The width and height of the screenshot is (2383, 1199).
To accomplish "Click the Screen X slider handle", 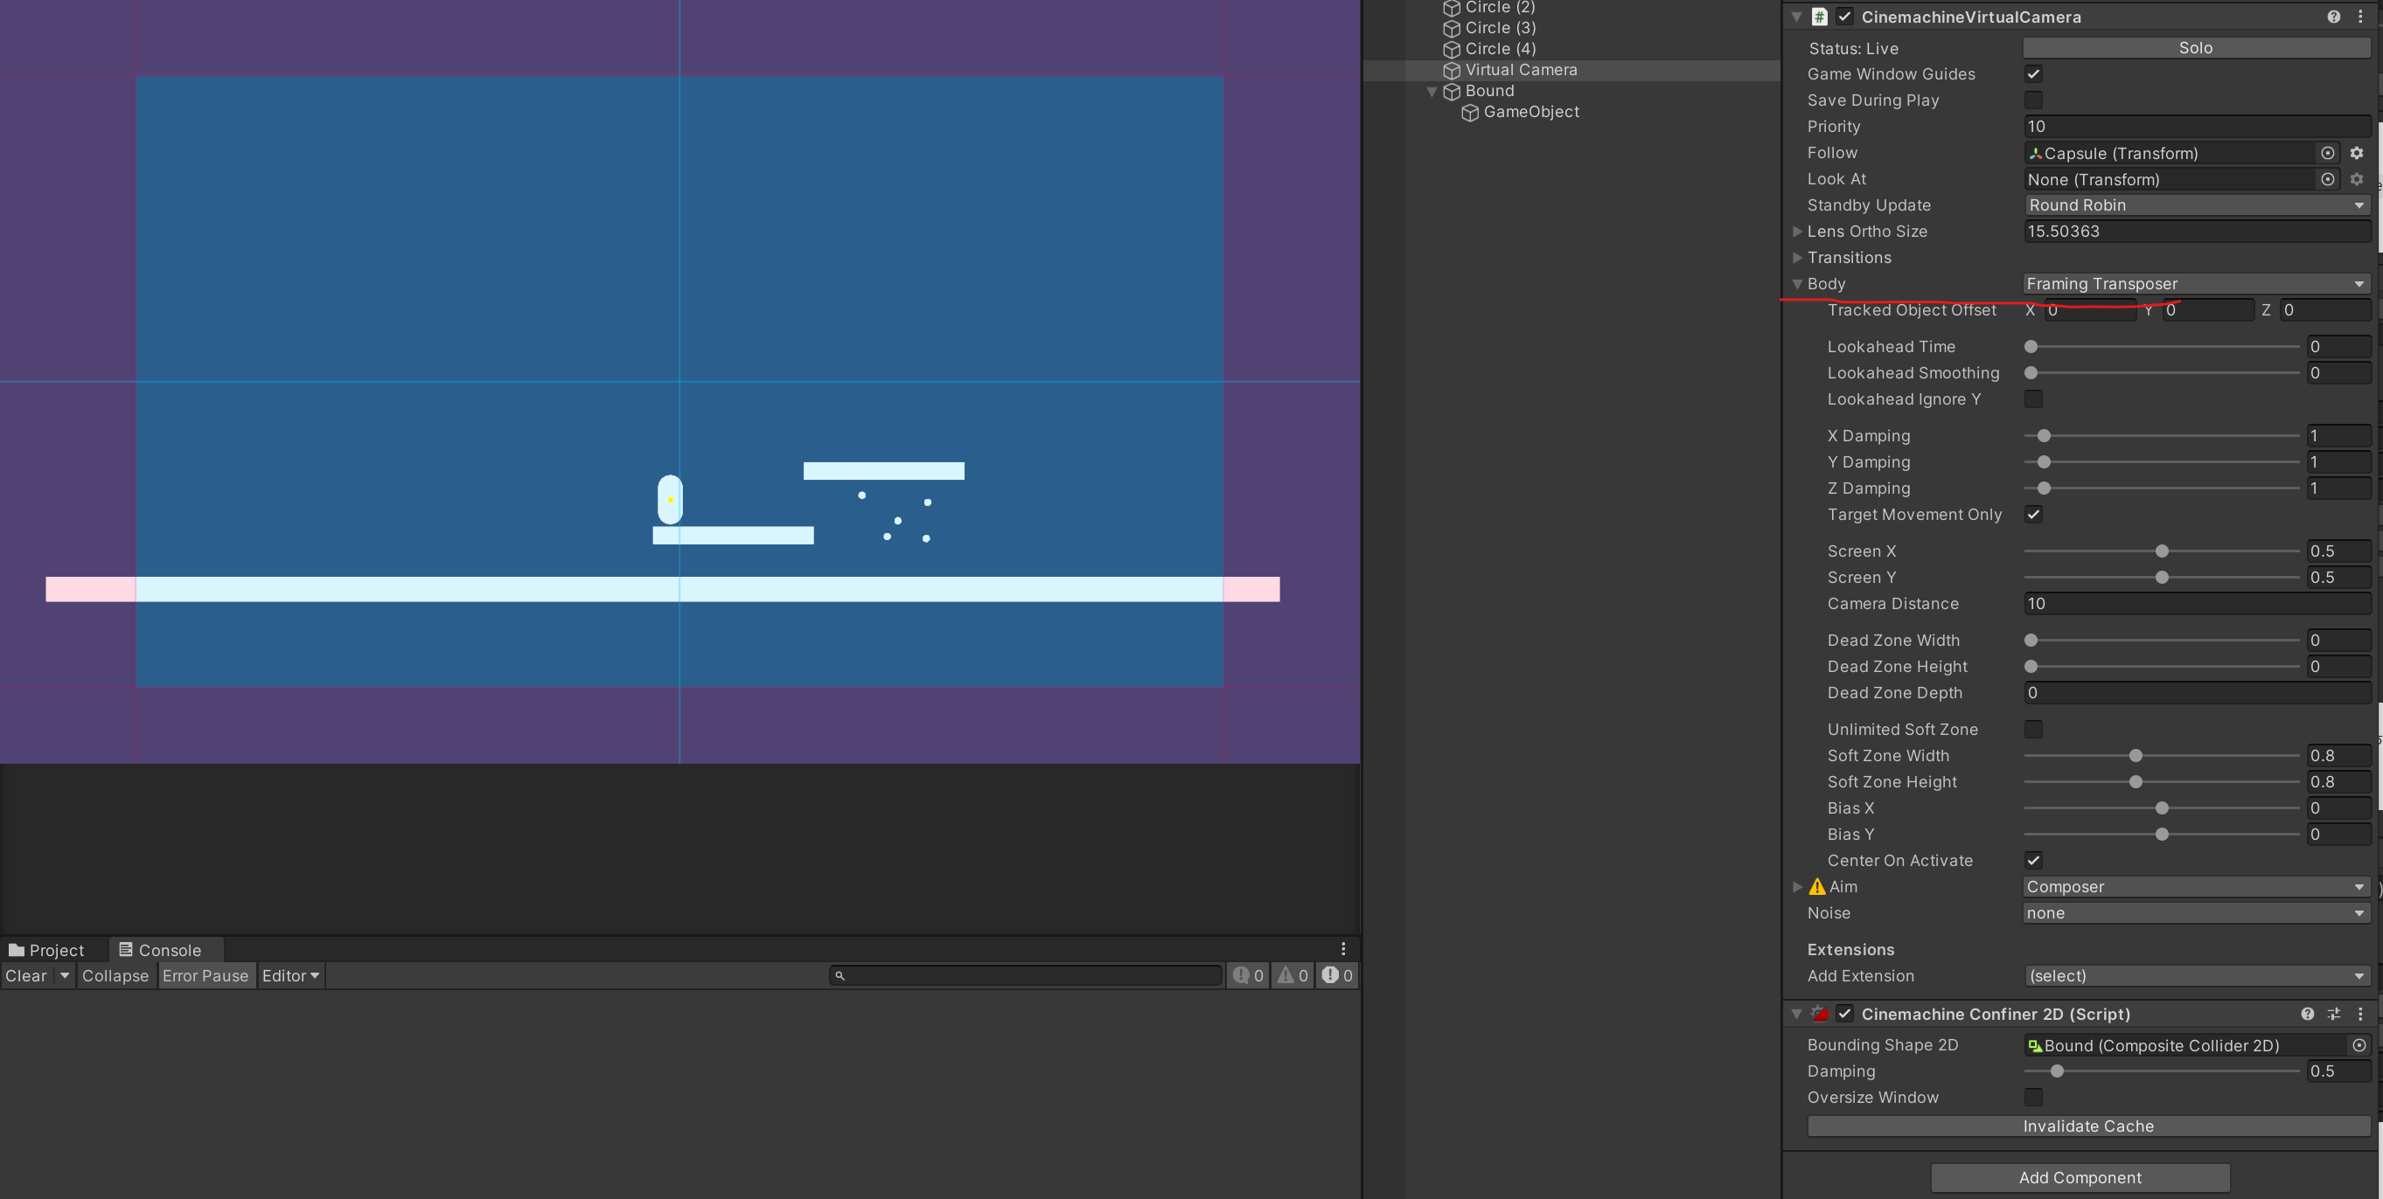I will [2162, 552].
